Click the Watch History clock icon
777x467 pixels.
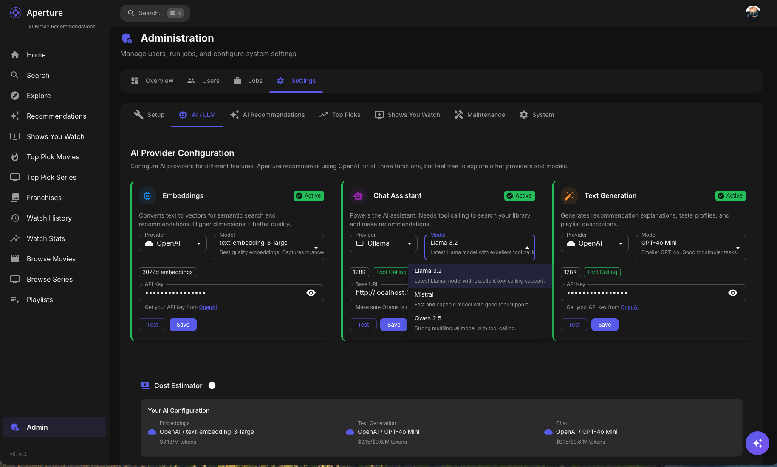click(15, 218)
